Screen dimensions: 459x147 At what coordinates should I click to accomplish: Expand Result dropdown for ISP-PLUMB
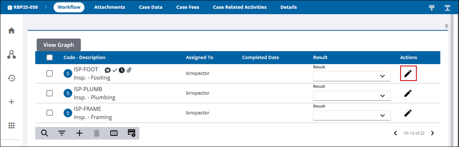click(x=352, y=96)
